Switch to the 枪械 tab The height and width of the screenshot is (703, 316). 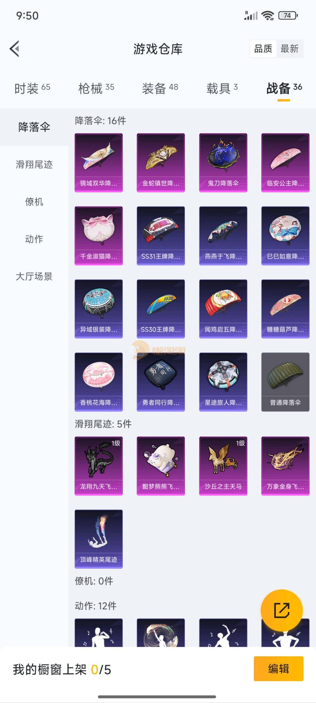[x=96, y=88]
